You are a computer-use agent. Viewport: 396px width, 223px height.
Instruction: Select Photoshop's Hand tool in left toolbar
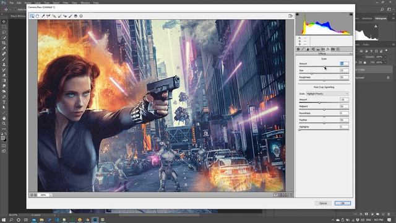[4, 118]
